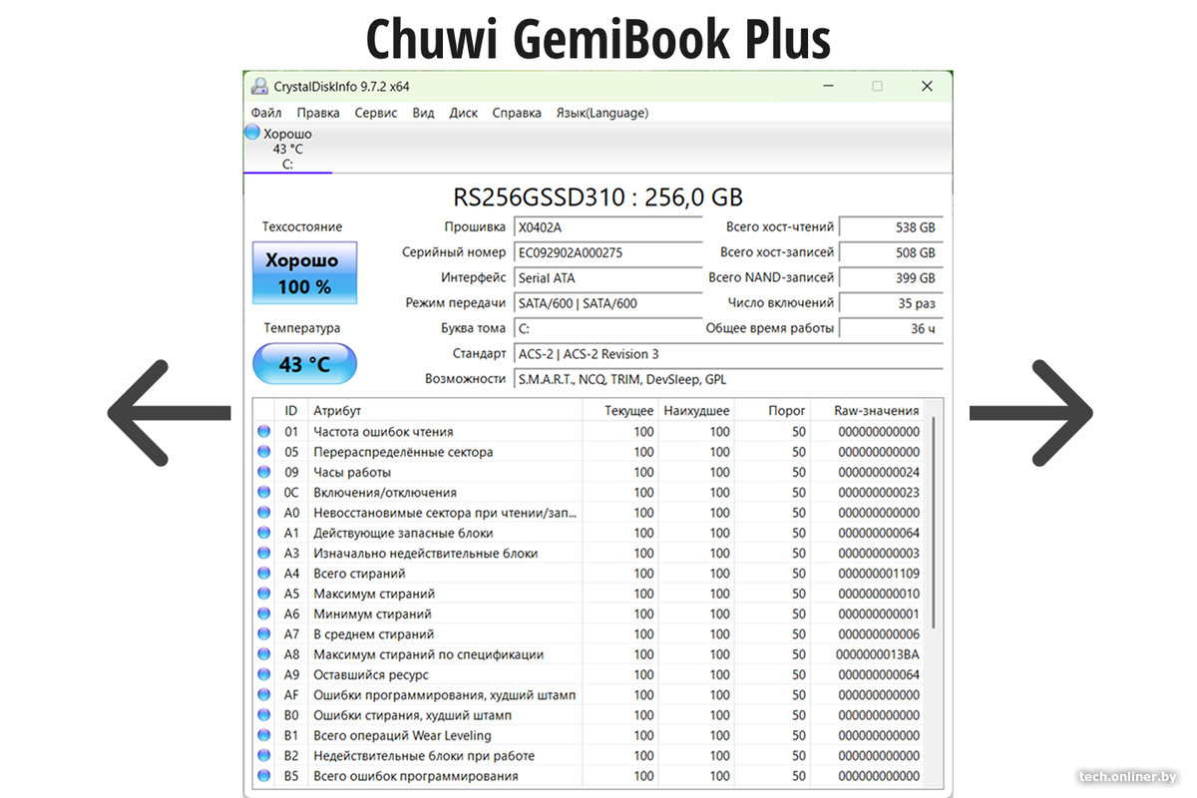Screen dimensions: 1197x798
Task: Select the Всего стираний row
Action: pyautogui.click(x=589, y=574)
